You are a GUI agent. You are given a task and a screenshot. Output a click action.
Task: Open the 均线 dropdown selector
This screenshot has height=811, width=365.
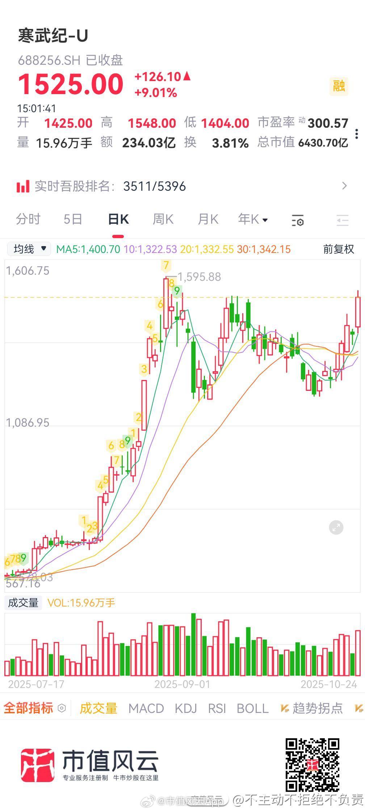[x=29, y=249]
